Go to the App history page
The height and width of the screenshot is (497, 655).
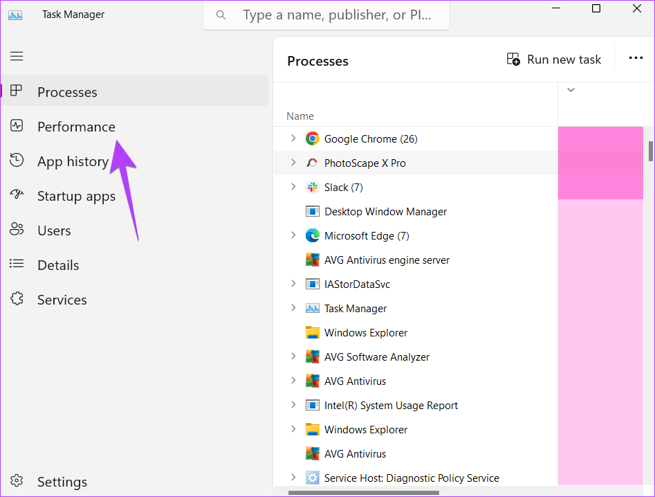click(73, 161)
